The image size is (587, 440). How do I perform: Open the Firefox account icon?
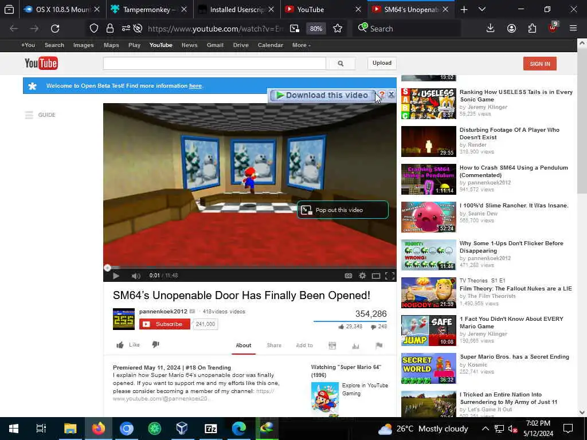[x=511, y=29]
